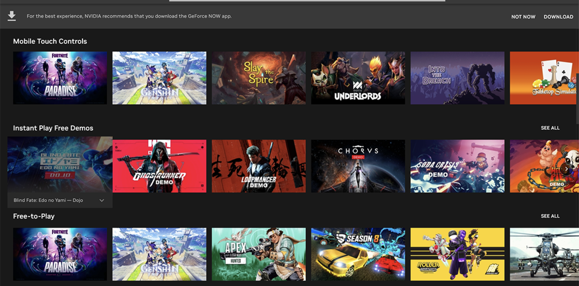Select Genshin Impact in Mobile Touch Controls row
Viewport: 579px width, 286px height.
(159, 78)
